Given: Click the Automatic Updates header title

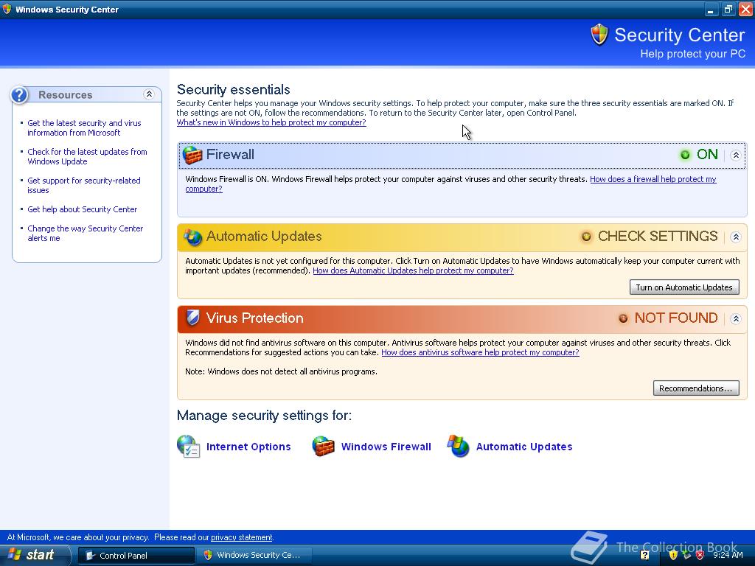Looking at the screenshot, I should click(x=264, y=237).
